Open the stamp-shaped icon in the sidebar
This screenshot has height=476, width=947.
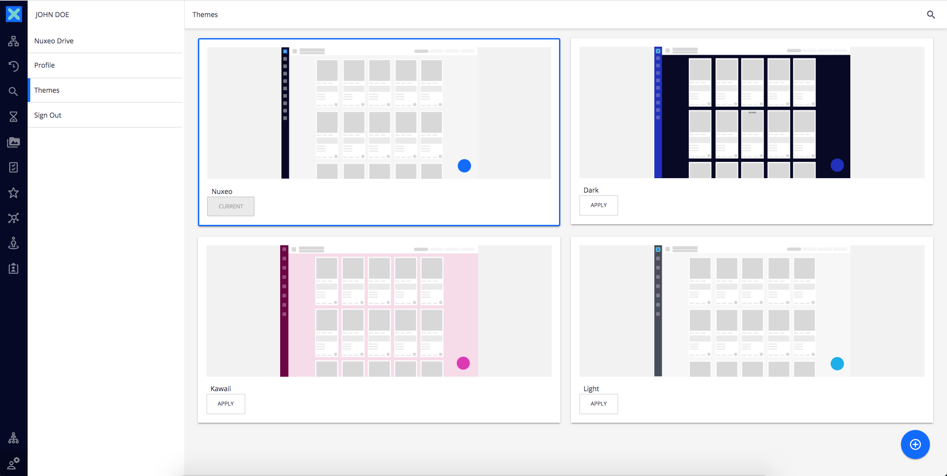(x=13, y=243)
